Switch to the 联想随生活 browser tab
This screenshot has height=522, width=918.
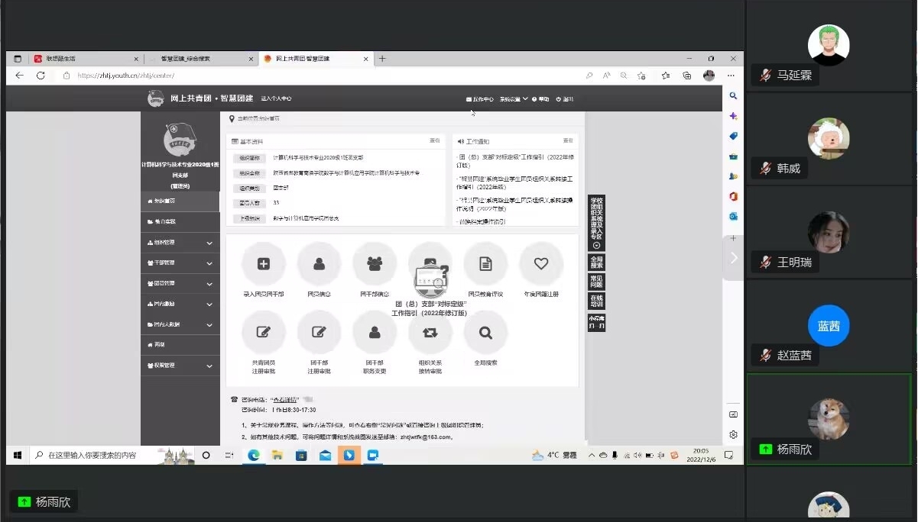pyautogui.click(x=86, y=59)
